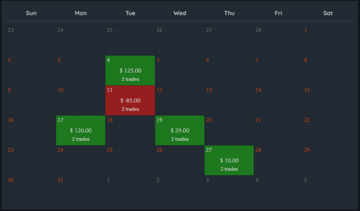
Task: Select the red $-85.00 loss day
Action: tap(130, 100)
